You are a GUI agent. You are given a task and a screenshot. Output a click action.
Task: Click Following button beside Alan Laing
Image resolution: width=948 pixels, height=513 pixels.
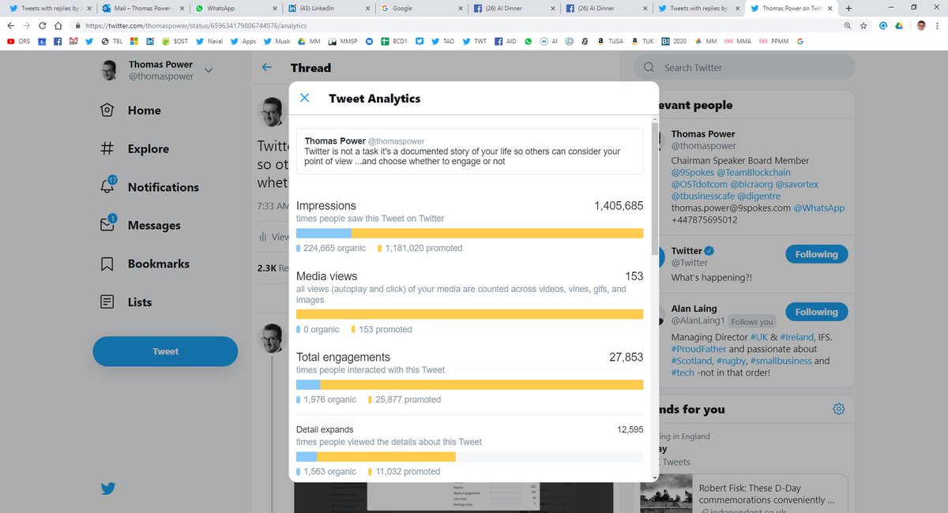pyautogui.click(x=816, y=312)
